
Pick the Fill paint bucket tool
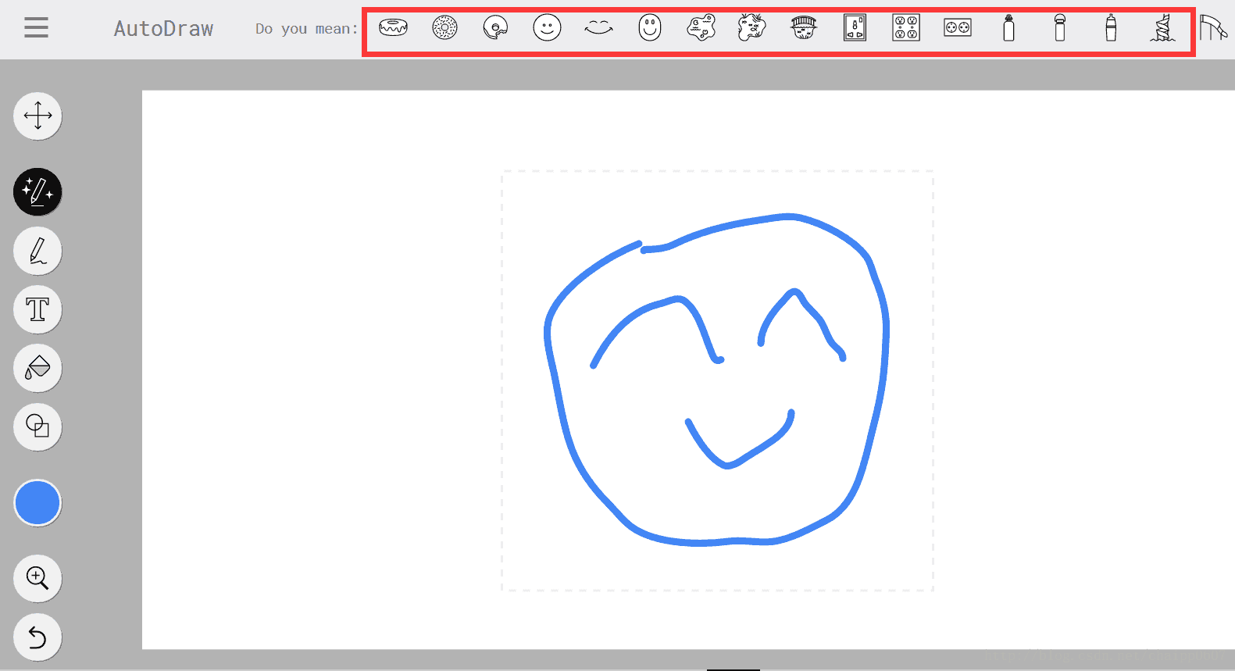coord(37,368)
